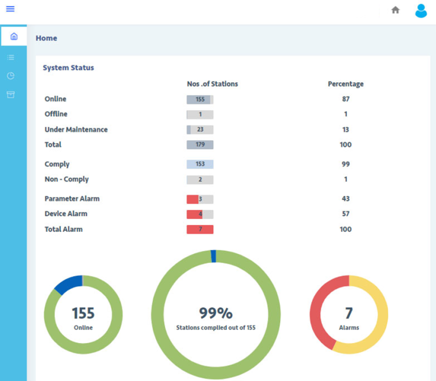Select the Non-Comply bar showing 2
Image resolution: width=436 pixels, height=381 pixels.
(x=200, y=179)
